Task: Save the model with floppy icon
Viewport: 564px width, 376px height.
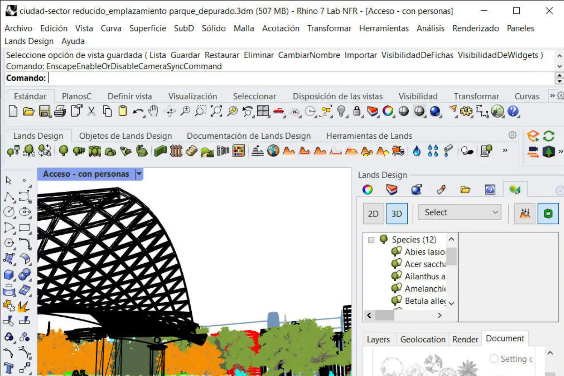Action: click(x=44, y=111)
